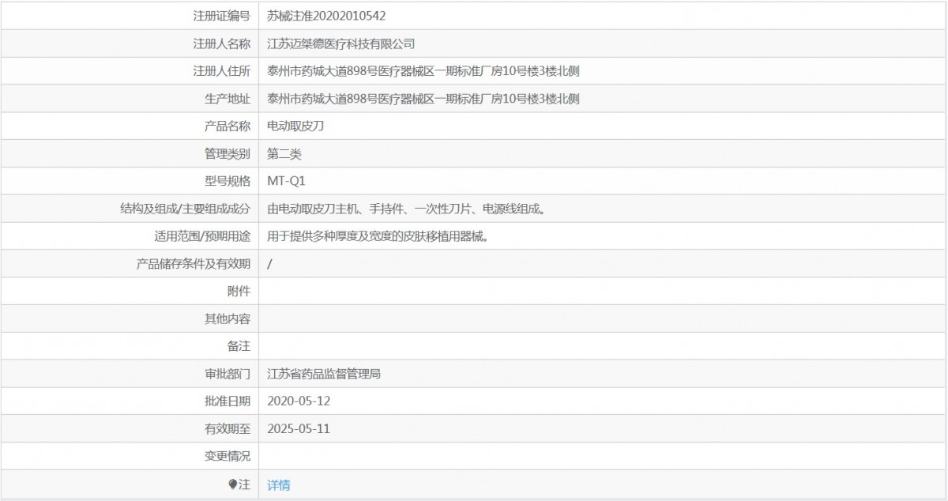Click the 产品储存条件及有效期 label
This screenshot has height=501, width=948.
[194, 264]
